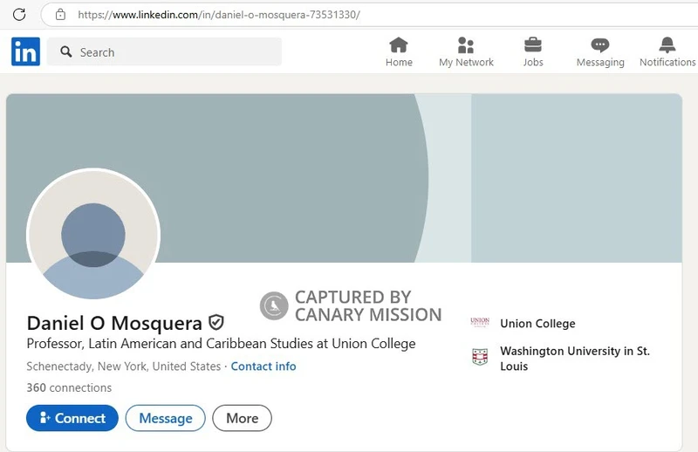
Task: Open the Notifications bell icon
Action: click(667, 45)
